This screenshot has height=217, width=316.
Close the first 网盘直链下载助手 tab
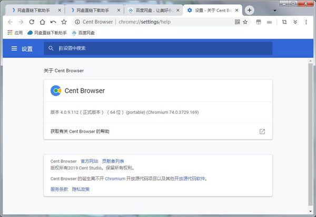[x=60, y=11]
